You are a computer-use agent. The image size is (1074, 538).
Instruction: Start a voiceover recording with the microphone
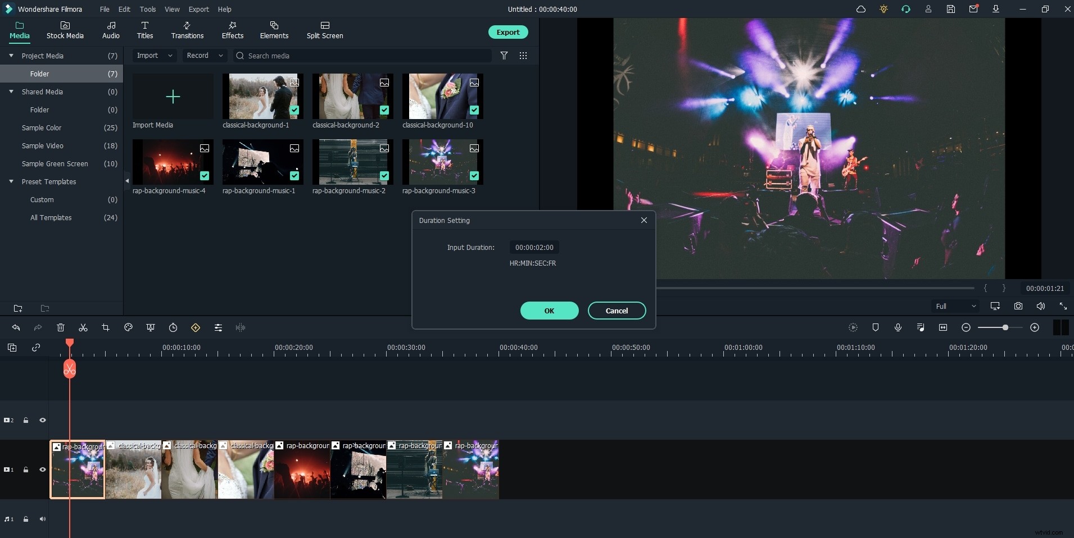[898, 327]
